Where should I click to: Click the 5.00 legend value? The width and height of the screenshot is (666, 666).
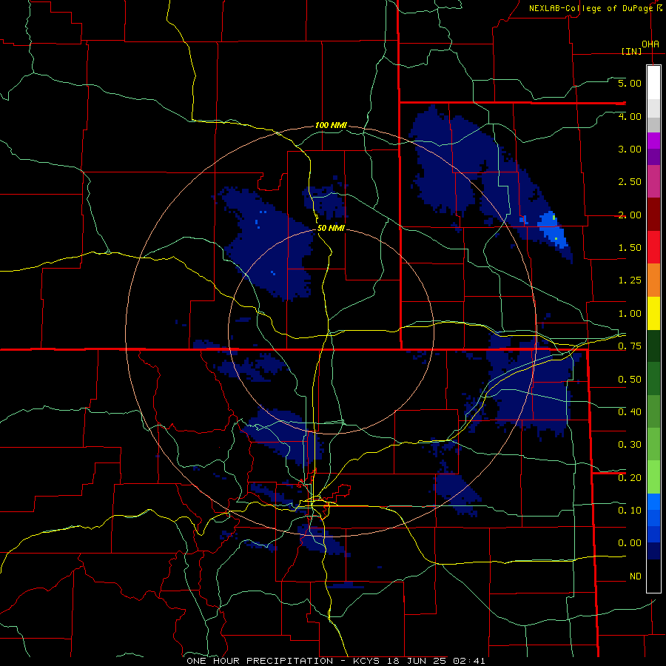pos(630,83)
